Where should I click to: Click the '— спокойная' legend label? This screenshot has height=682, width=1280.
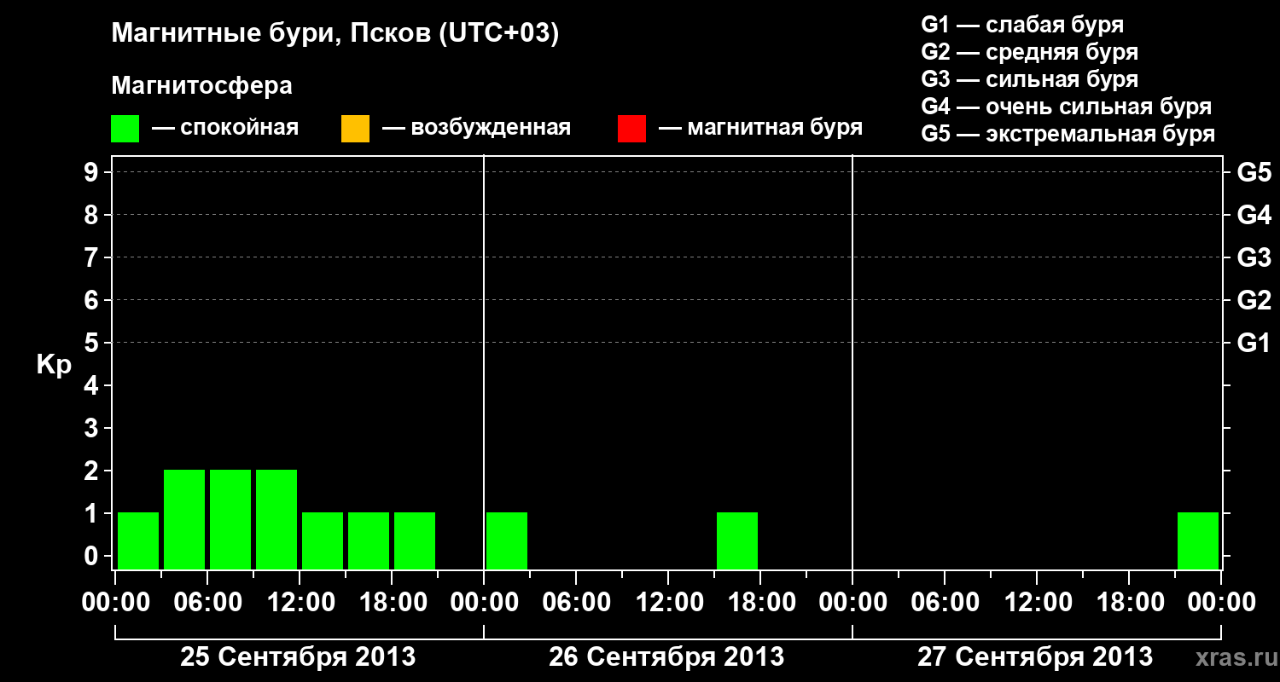tap(225, 128)
